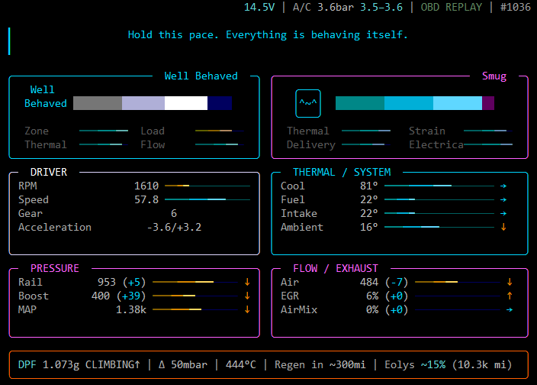The height and width of the screenshot is (385, 537).
Task: Click the teal segment of Smug bar
Action: coord(360,103)
